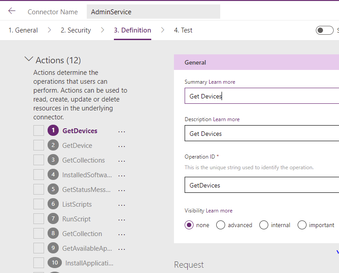Screen dimensions: 339x273
Task: Select action number 1 circle badge
Action: [53, 130]
